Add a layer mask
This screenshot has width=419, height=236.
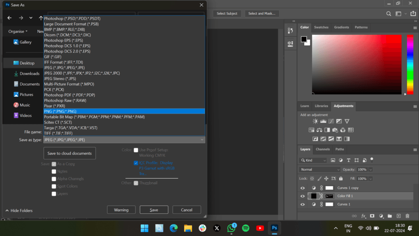point(372,216)
